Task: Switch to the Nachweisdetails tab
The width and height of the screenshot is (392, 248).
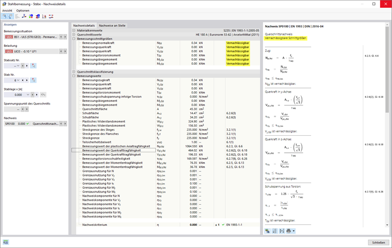Action: pos(84,25)
